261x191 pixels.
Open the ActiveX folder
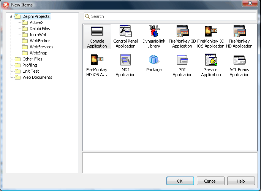pos(33,22)
